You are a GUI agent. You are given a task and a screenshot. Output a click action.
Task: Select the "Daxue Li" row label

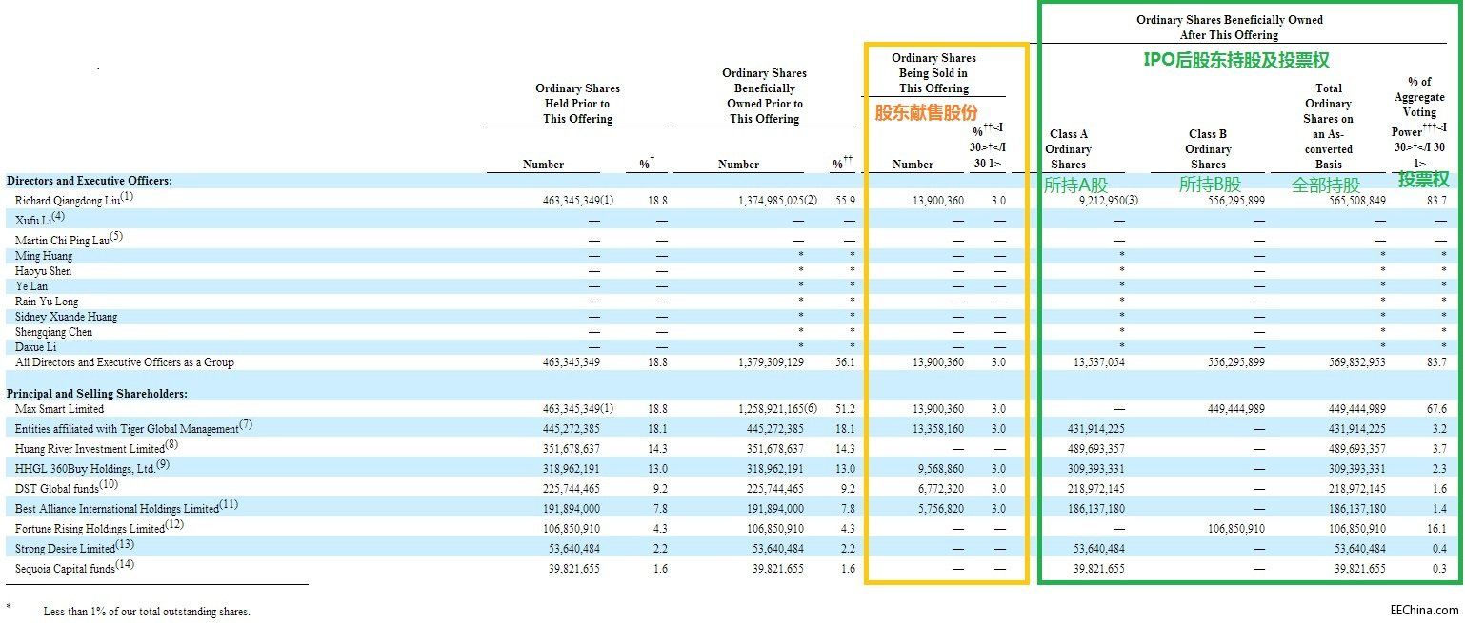pos(35,347)
